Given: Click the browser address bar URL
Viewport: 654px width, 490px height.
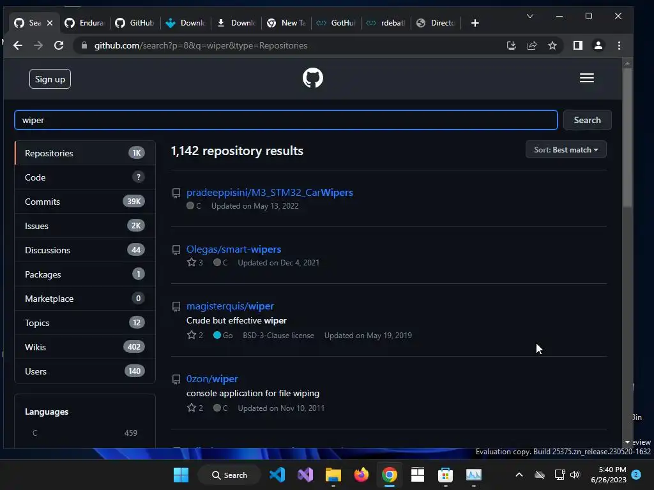Looking at the screenshot, I should (201, 45).
